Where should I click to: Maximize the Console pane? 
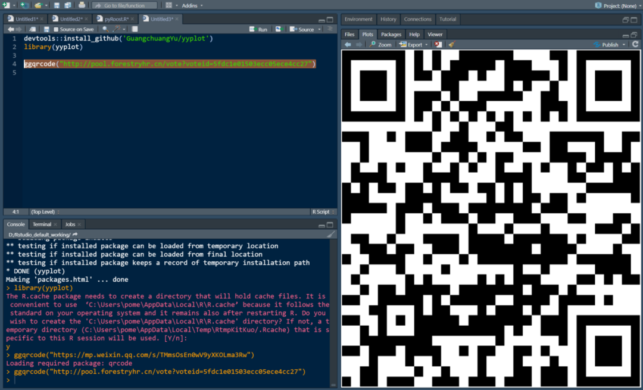(x=330, y=224)
